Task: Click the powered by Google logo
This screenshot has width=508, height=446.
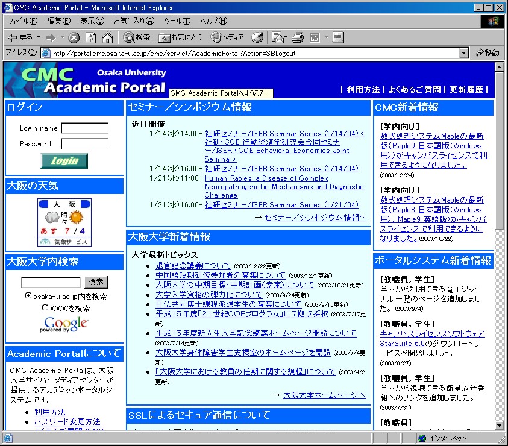Action: (64, 324)
